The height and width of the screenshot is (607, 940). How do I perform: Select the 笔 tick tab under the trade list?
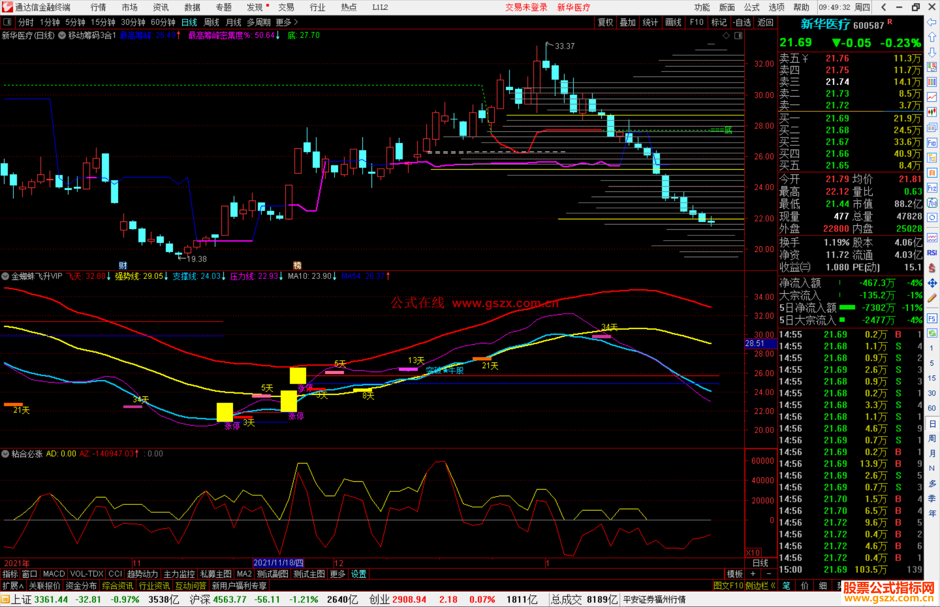click(x=786, y=586)
